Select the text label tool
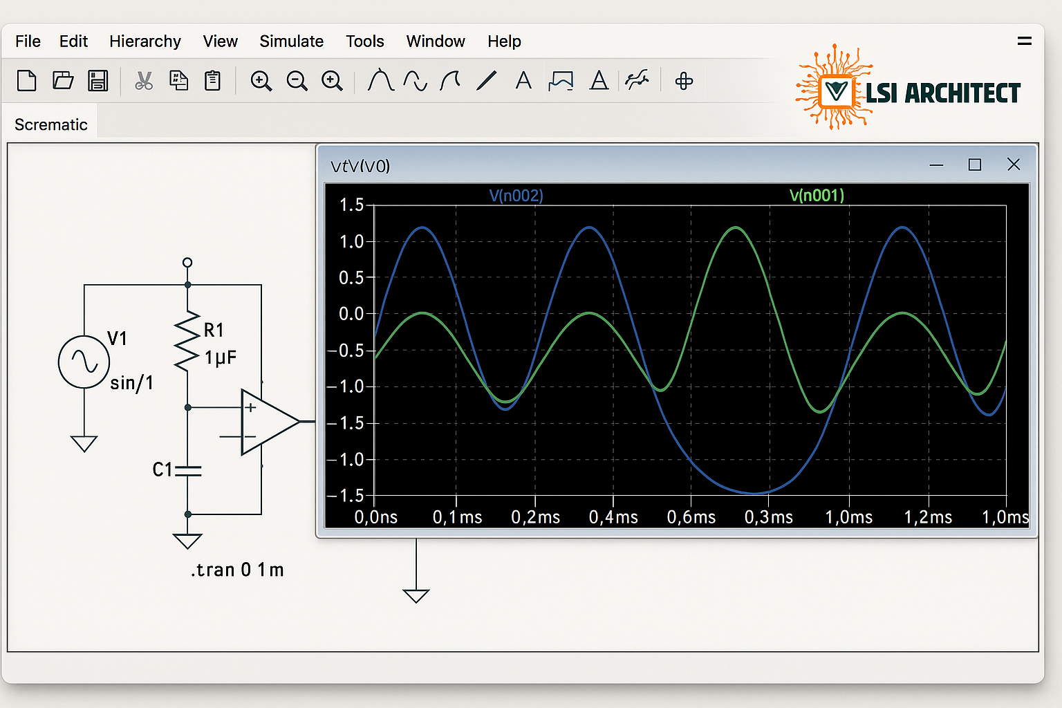Screen dimensions: 1062x708 pos(523,81)
